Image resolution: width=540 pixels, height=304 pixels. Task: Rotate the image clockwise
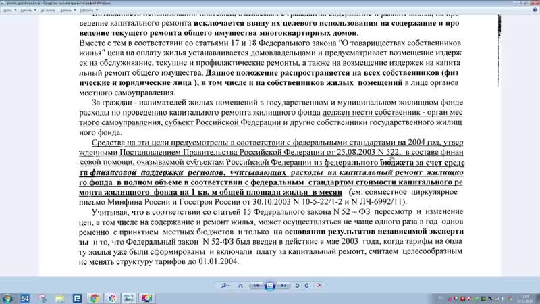(x=307, y=285)
